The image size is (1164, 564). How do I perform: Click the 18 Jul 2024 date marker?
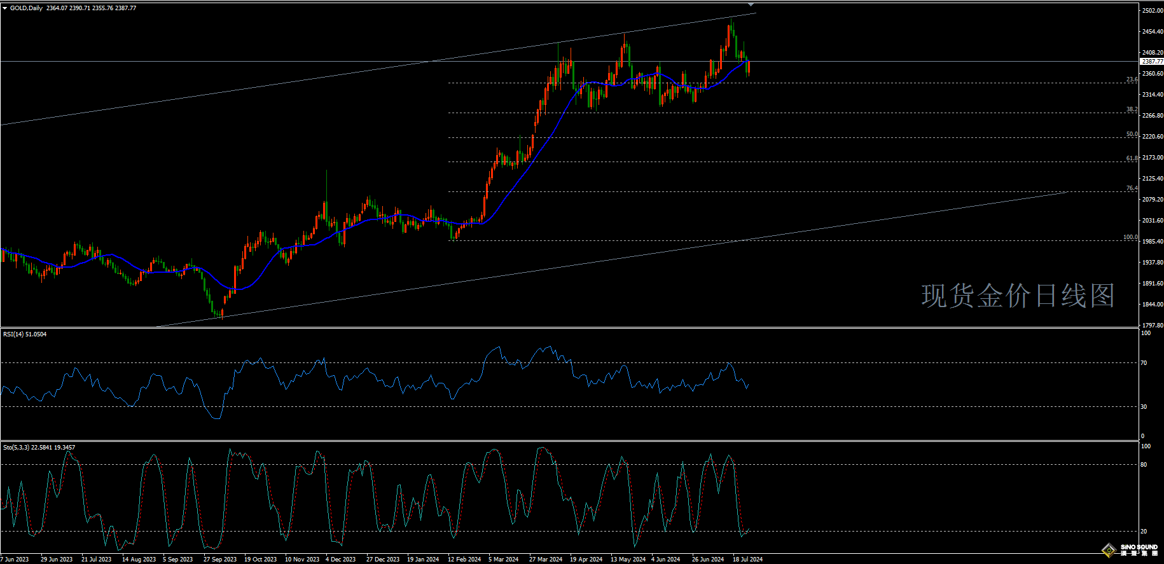pos(747,560)
